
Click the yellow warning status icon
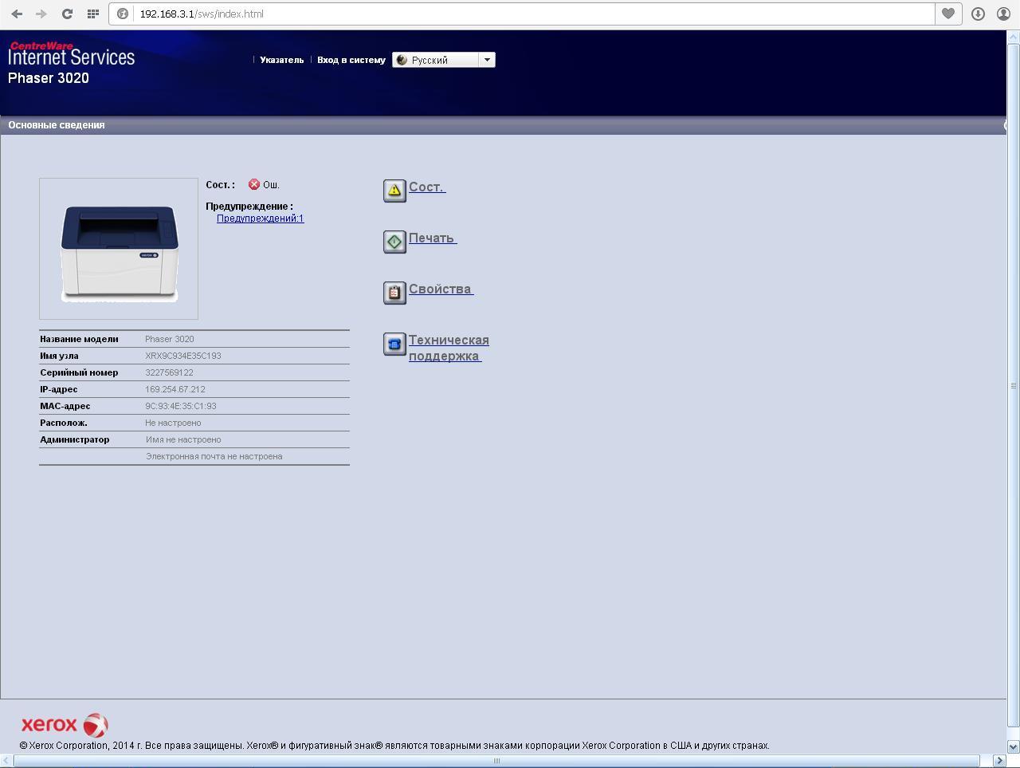[394, 191]
